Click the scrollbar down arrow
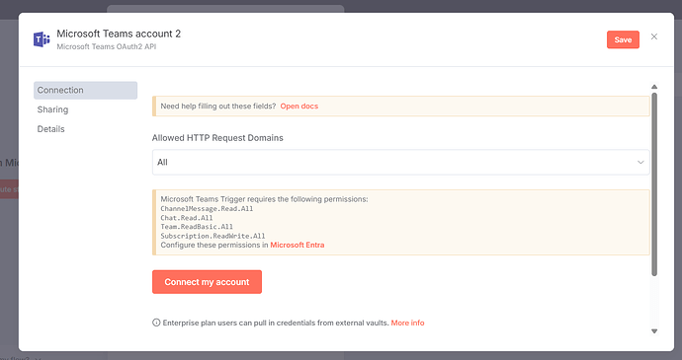 tap(654, 331)
